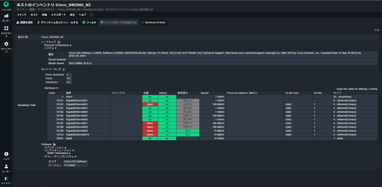Image resolution: width=382 pixels, height=187 pixels.
Task: Click the GigabitEthernet0/10 description cell
Action: pyautogui.click(x=88, y=135)
